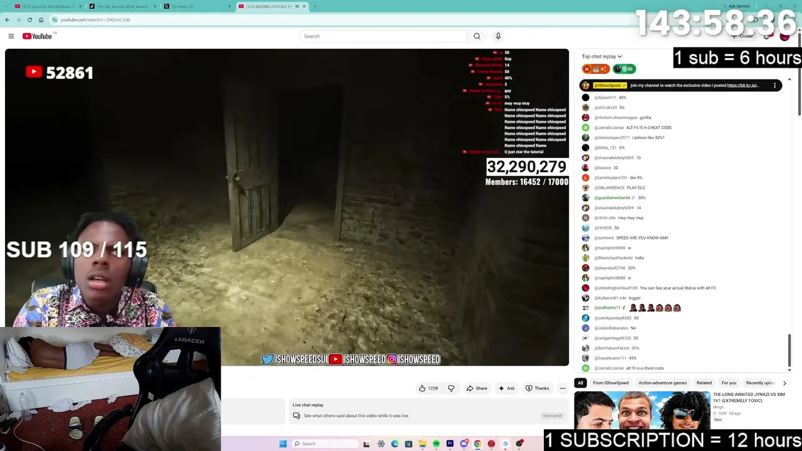Switch to the Home / X tab

pyautogui.click(x=197, y=6)
